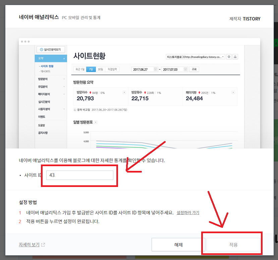Click the gear settings icon in preview
Viewport: 278px width, 260px height.
229,57
